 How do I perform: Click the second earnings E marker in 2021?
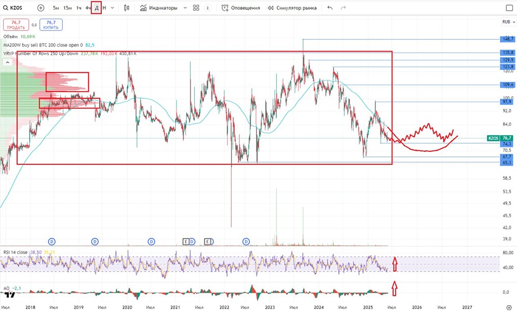click(207, 242)
